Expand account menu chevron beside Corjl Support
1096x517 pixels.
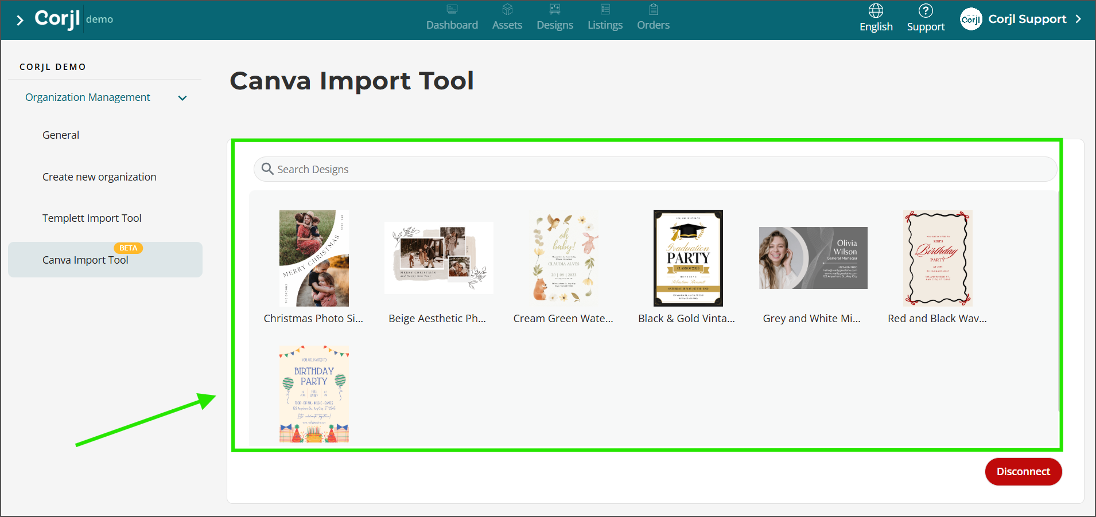pyautogui.click(x=1079, y=19)
